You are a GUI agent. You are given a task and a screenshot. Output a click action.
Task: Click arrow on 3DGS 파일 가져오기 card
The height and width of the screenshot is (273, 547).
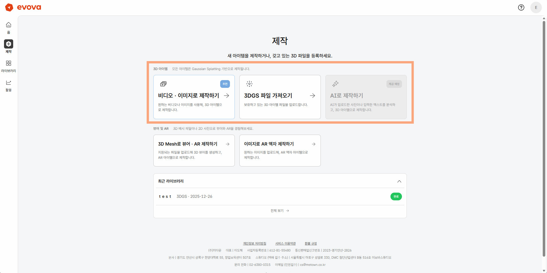312,96
